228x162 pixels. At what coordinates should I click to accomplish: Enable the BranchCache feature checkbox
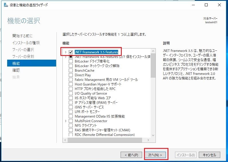click(71, 71)
